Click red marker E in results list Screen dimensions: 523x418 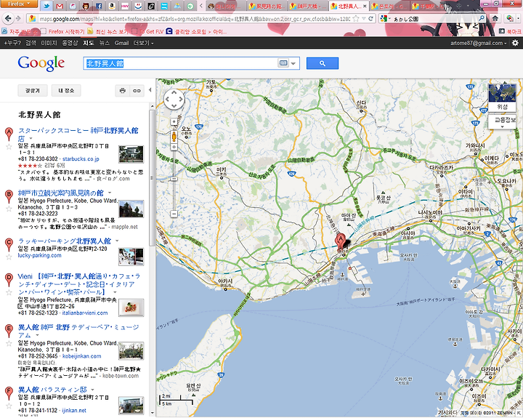[x=9, y=330]
